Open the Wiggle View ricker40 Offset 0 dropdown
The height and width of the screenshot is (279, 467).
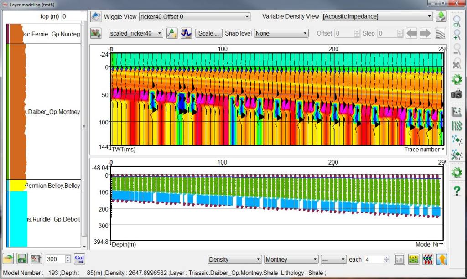[x=195, y=17]
